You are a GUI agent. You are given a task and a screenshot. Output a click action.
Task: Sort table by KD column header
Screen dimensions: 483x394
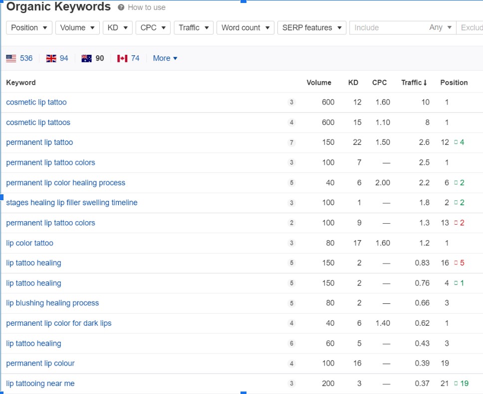point(353,82)
